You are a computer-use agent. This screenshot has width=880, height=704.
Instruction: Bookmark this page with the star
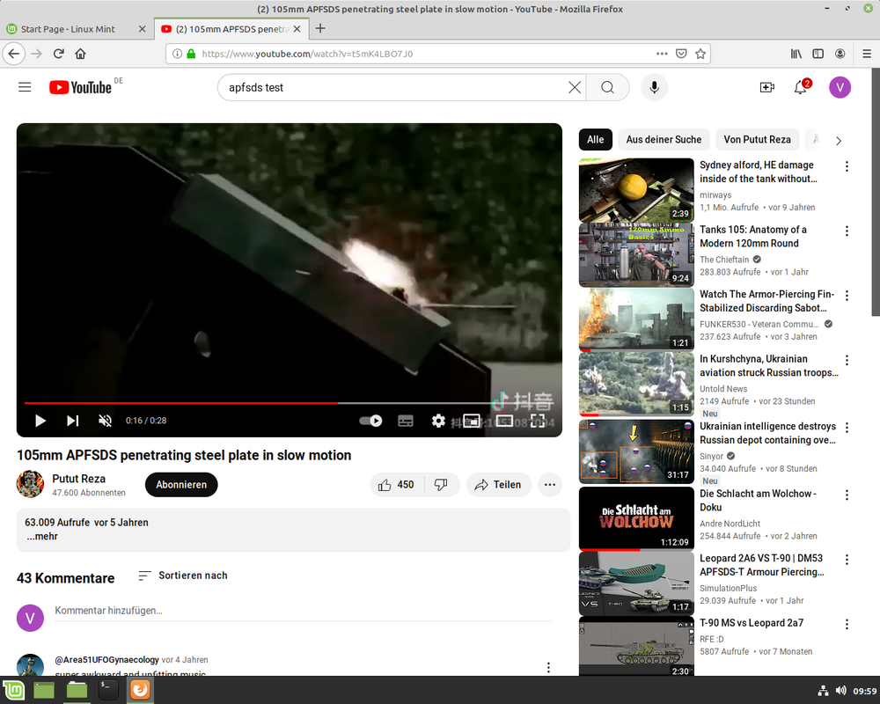click(700, 54)
